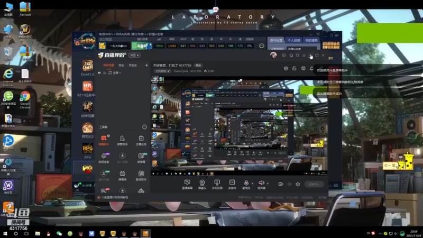Open WeChat from the taskbar
This screenshot has width=423, height=238.
[59, 233]
